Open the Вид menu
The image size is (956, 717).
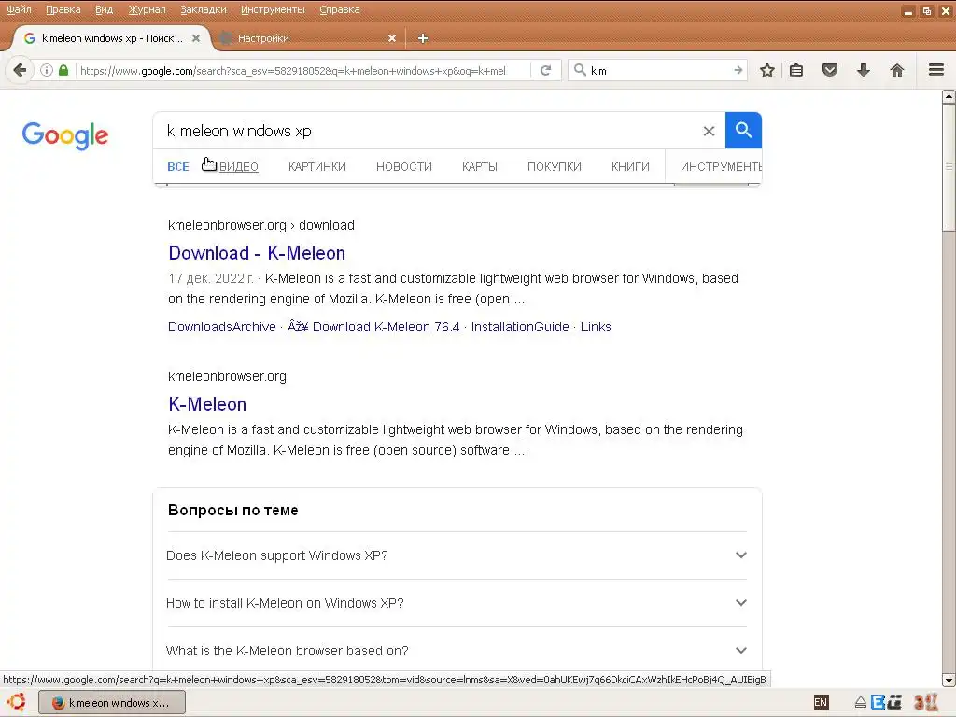[105, 9]
